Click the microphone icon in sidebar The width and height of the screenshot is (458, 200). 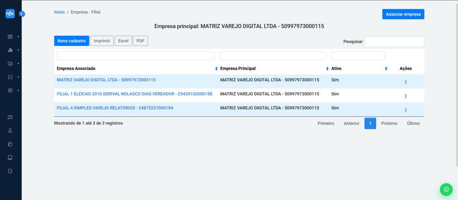click(10, 131)
